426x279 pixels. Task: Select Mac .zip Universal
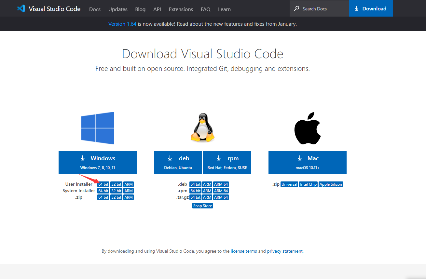(x=289, y=184)
